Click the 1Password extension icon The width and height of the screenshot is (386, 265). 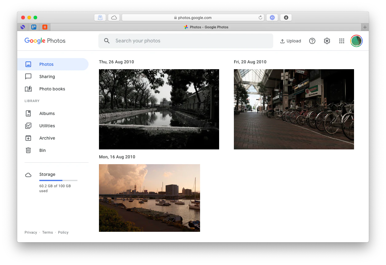[x=272, y=18]
